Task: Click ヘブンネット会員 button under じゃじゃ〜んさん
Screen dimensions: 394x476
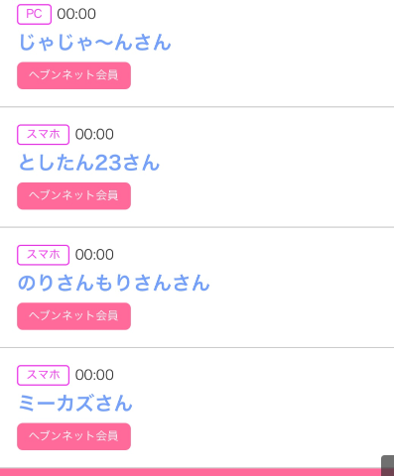Action: coord(73,75)
